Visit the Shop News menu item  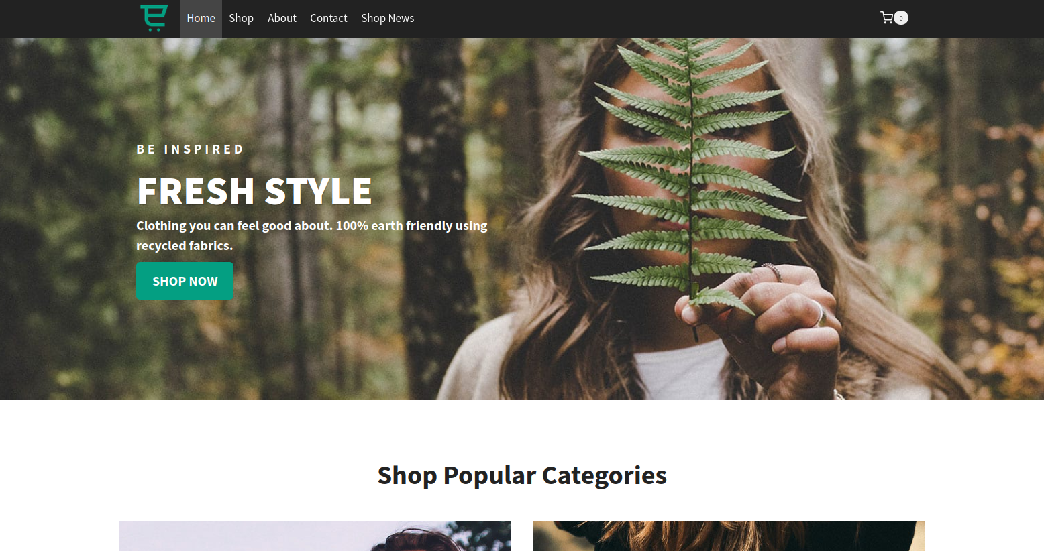(387, 19)
